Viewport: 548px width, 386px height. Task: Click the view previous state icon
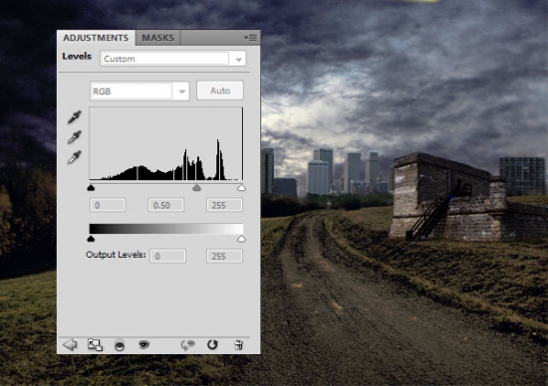(x=187, y=345)
